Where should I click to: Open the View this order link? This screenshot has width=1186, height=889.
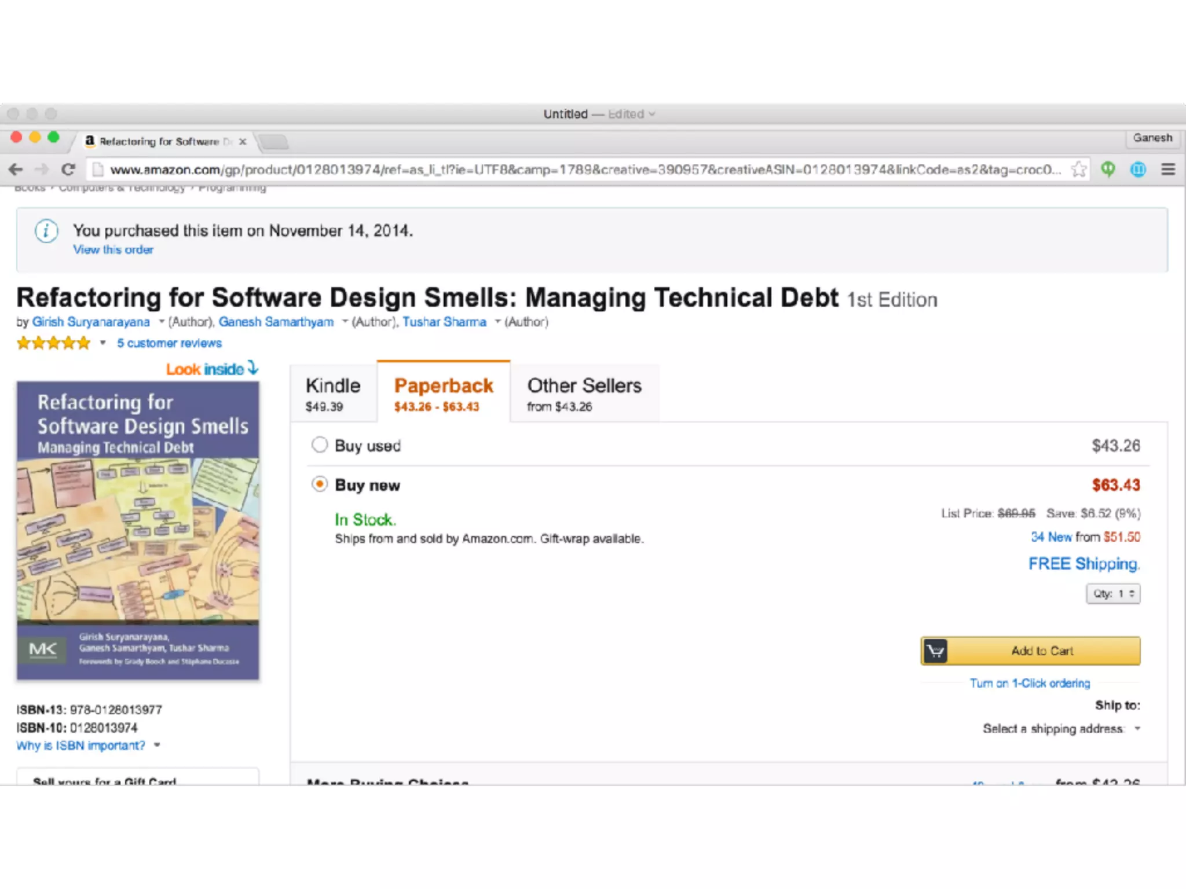tap(113, 250)
